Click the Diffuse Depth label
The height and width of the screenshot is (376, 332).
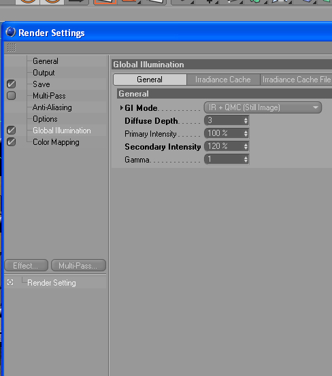point(151,121)
